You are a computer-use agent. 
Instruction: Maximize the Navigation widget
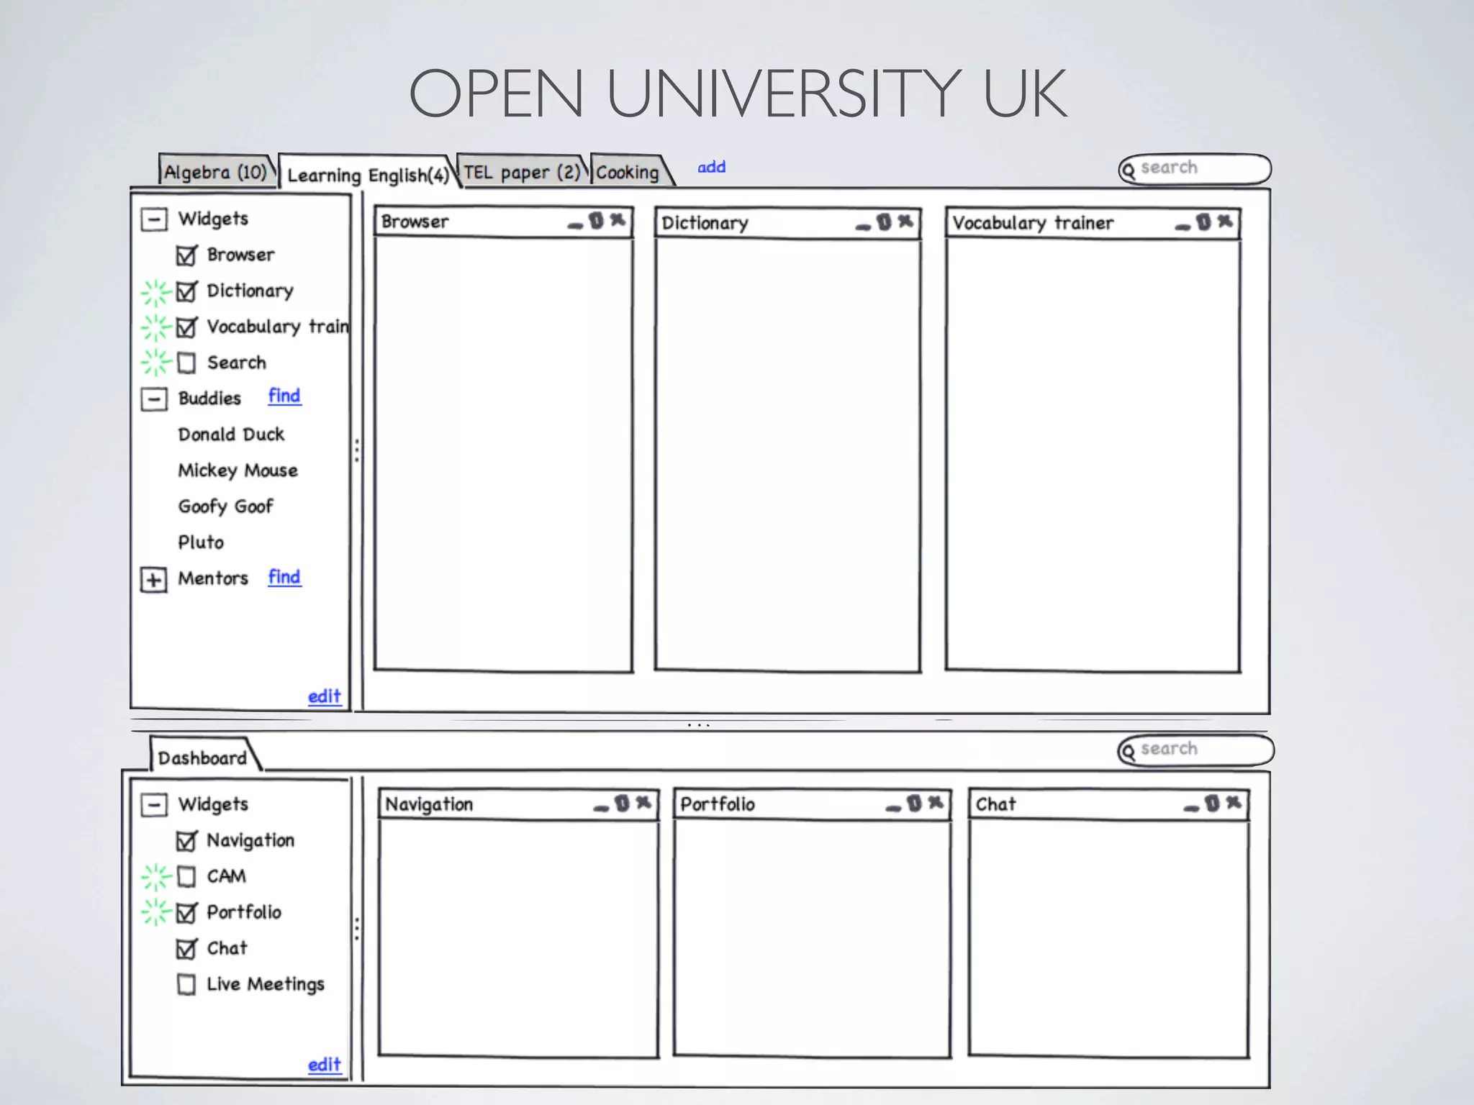pyautogui.click(x=622, y=804)
